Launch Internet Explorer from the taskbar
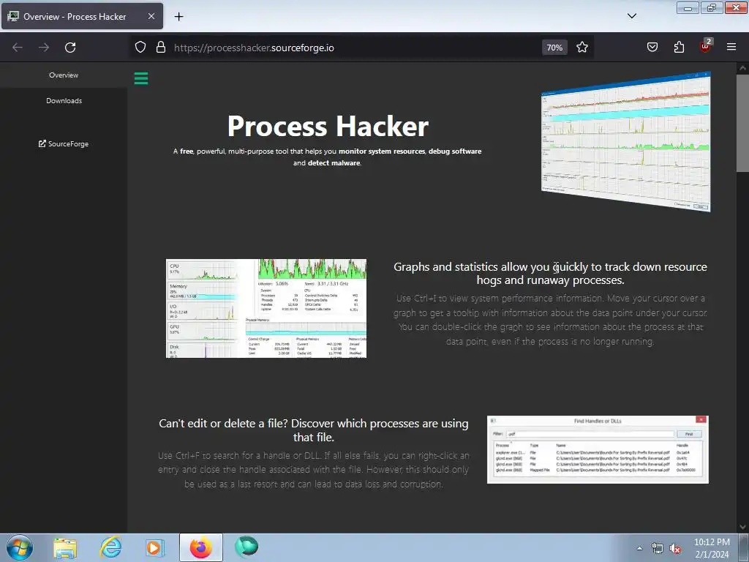This screenshot has width=749, height=562. point(110,547)
